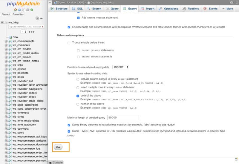Clear the table filter with red X
Screen dimensions: 239x164
[43, 27]
